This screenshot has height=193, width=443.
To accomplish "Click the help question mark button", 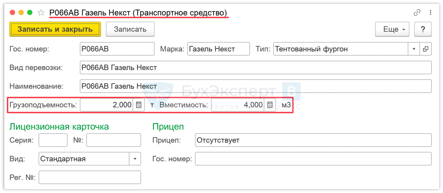I will [x=423, y=29].
